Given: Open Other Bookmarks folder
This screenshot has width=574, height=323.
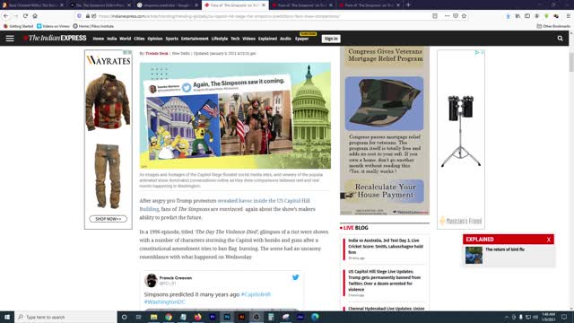Looking at the screenshot, I should 553,26.
